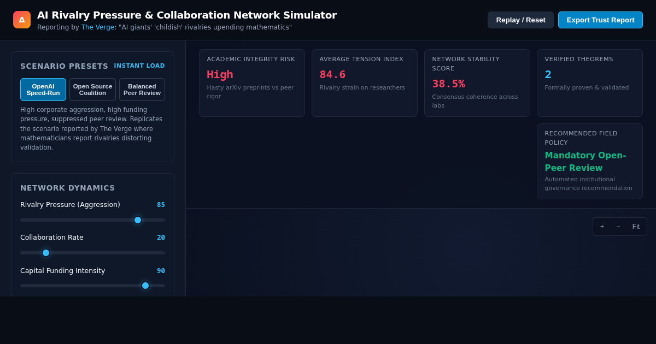The height and width of the screenshot is (344, 656).
Task: Adjust the Rivalry Pressure (Aggression) slider
Action: point(92,220)
